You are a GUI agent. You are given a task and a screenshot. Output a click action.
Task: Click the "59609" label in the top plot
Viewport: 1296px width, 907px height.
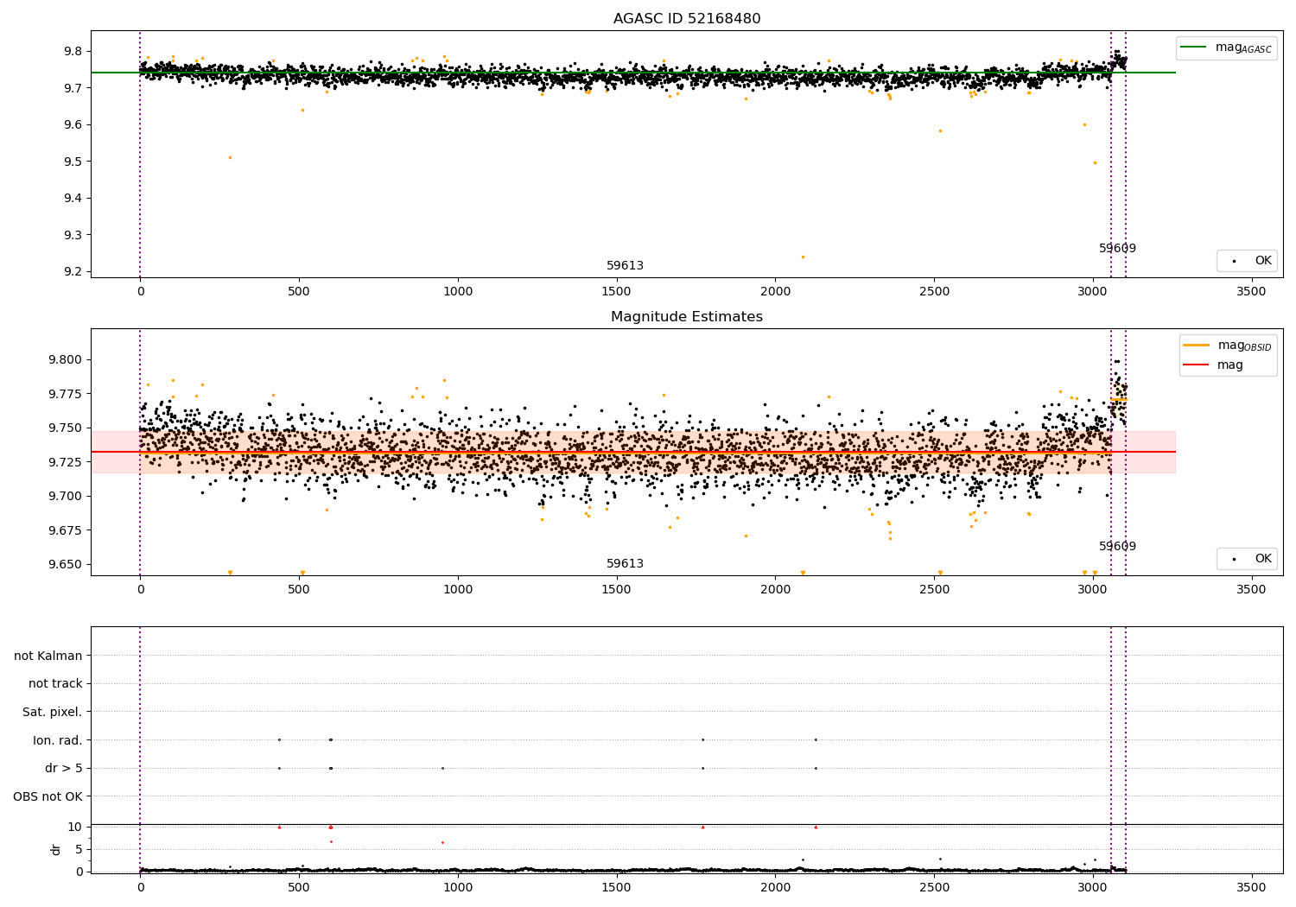pos(1117,249)
